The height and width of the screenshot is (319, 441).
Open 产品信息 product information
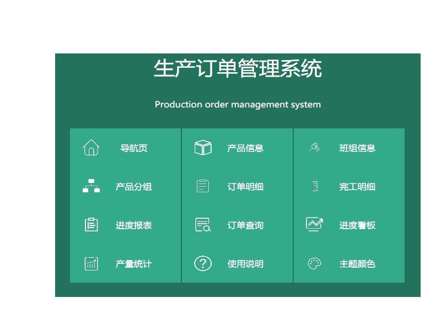tap(245, 148)
